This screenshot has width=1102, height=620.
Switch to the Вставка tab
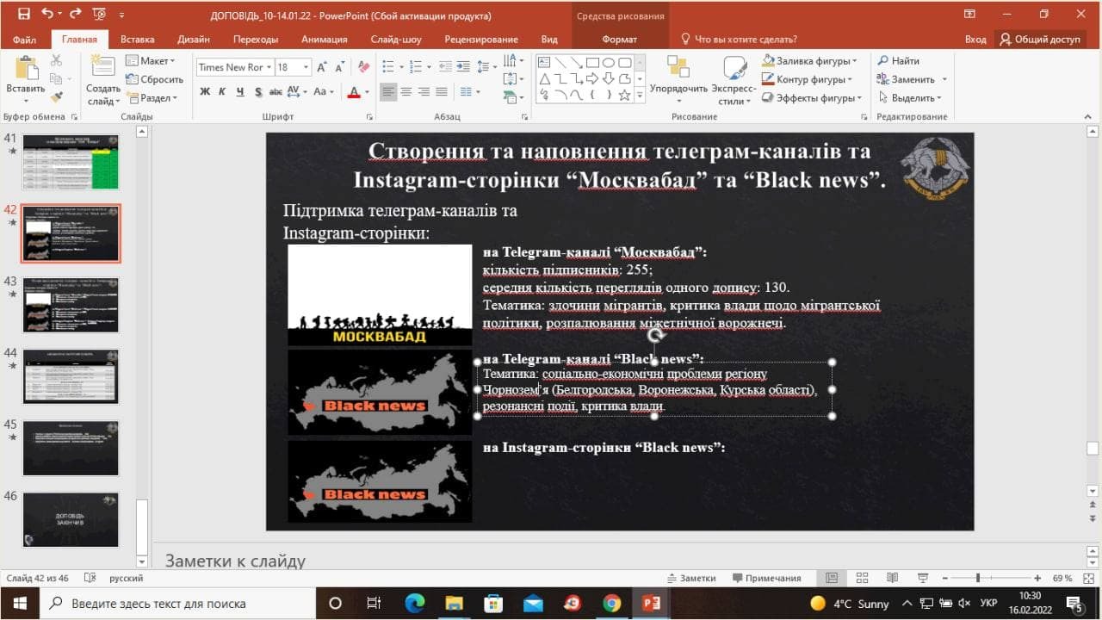tap(138, 40)
